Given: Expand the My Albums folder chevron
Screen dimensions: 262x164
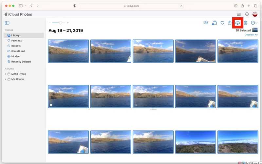Looking at the screenshot, I should (x=5, y=79).
